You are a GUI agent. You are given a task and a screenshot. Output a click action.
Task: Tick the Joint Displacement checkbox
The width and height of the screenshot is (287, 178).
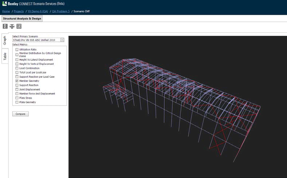point(17,89)
